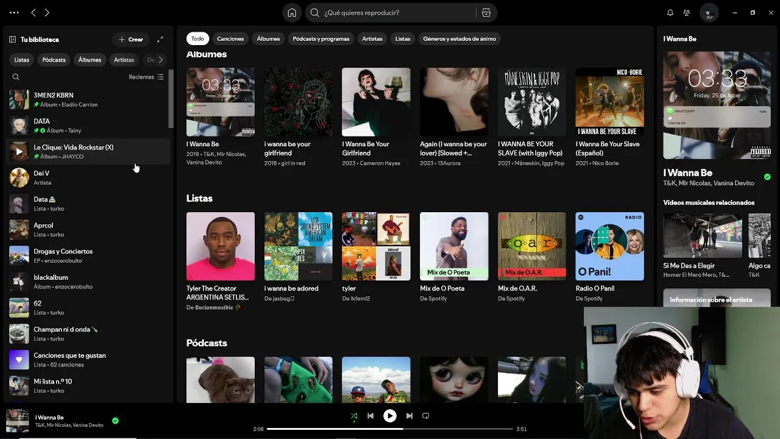Open Mix de O.A.R. playlist
Screen dimensions: 780x439
point(532,246)
